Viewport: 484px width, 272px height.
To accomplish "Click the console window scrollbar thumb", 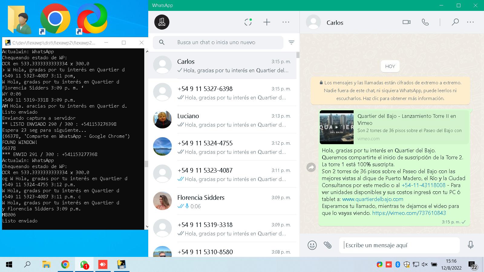I will click(146, 164).
